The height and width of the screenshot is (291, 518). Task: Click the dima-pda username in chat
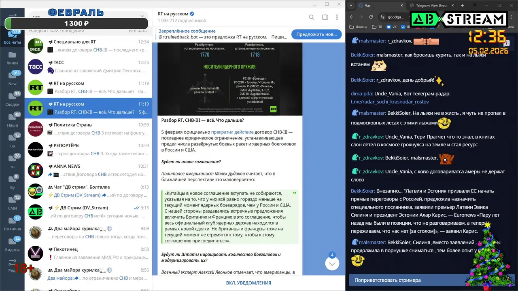point(361,93)
